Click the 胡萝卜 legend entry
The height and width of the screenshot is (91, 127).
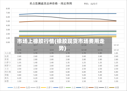tap(59, 87)
